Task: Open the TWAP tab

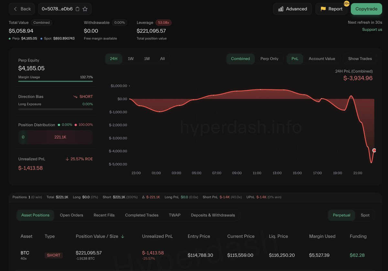Action: [175, 215]
